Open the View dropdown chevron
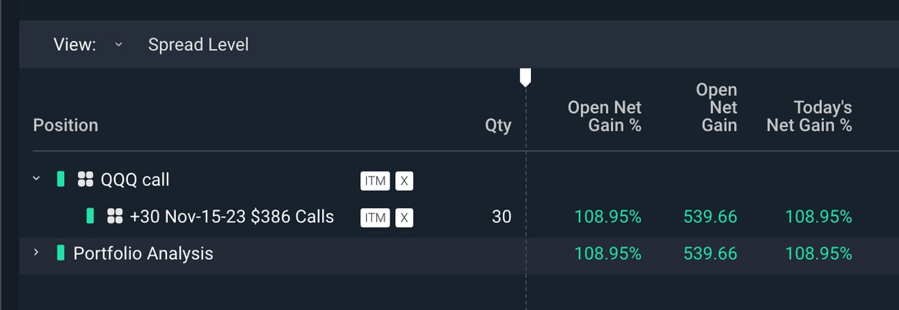The image size is (899, 310). [x=118, y=44]
